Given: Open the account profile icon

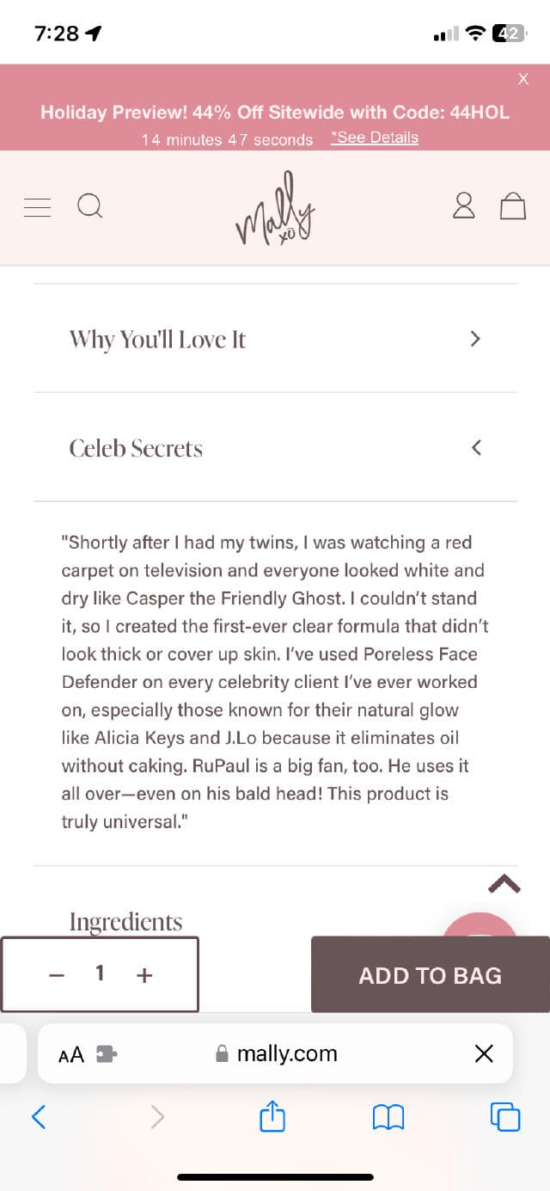Looking at the screenshot, I should coord(463,206).
